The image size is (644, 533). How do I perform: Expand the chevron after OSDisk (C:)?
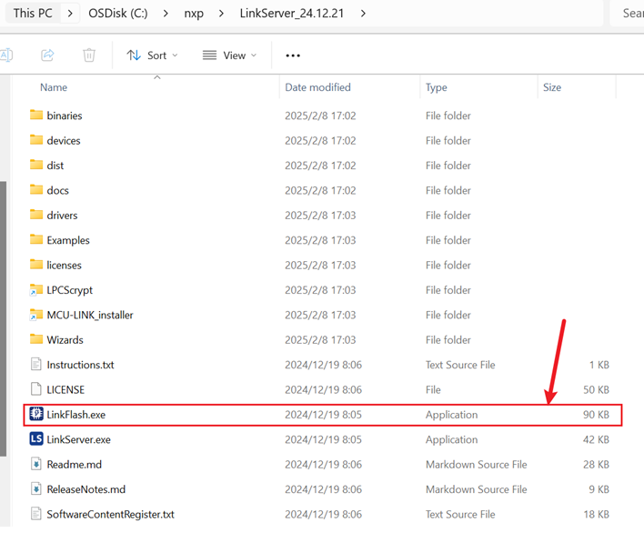click(x=163, y=14)
